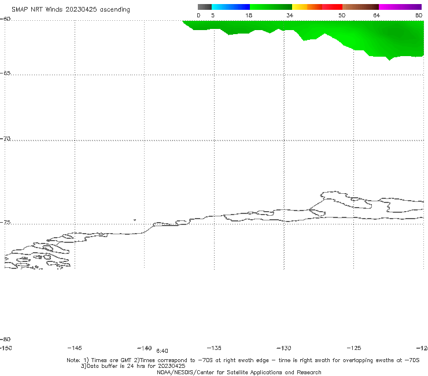
Task: Click the latitude label '-65'
Action: pos(5,73)
